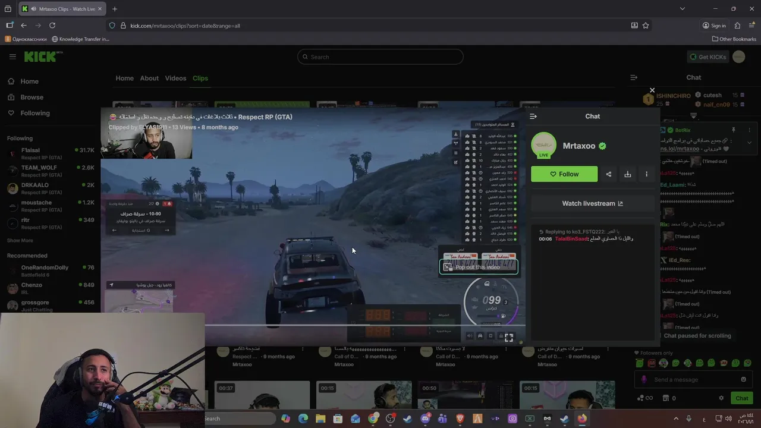Open TEAM_WOLF followed channel
This screenshot has height=428, width=761.
pos(51,171)
